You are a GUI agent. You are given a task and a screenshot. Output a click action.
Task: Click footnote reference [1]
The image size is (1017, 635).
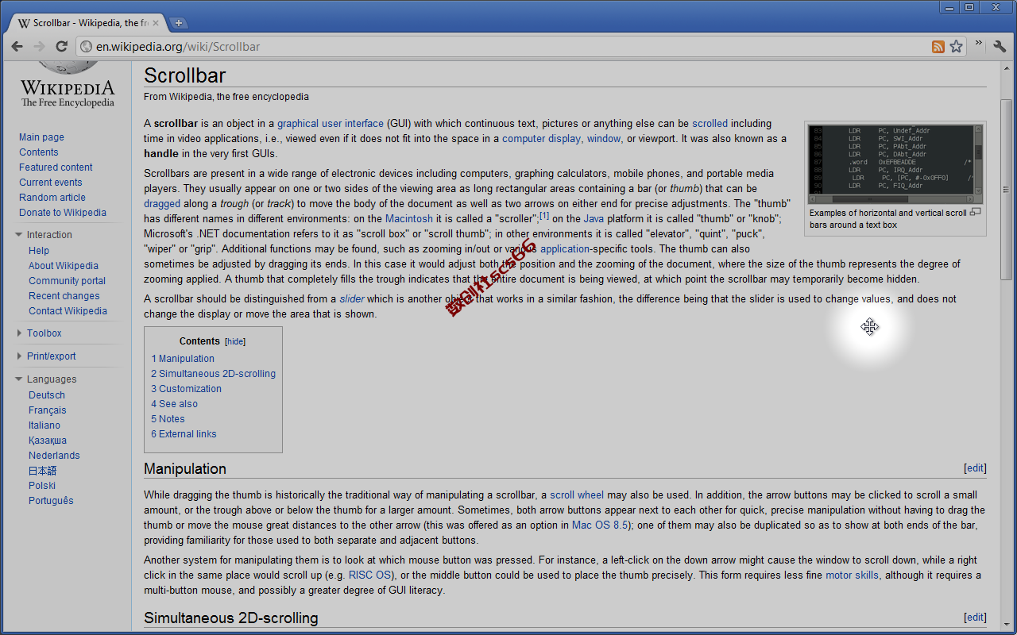tap(544, 216)
